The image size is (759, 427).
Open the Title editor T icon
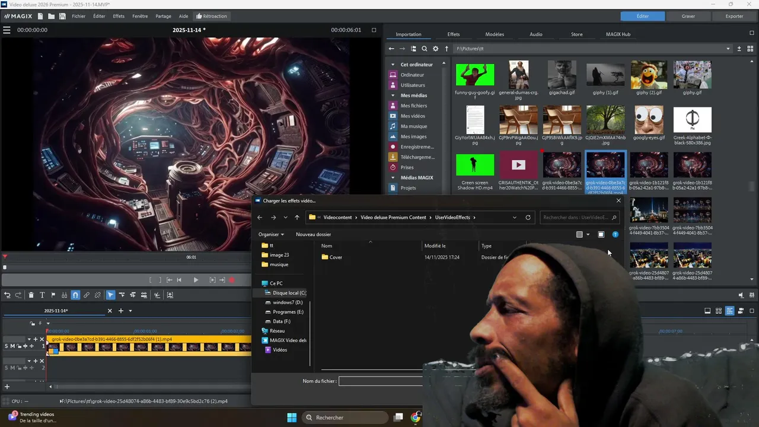coord(42,295)
